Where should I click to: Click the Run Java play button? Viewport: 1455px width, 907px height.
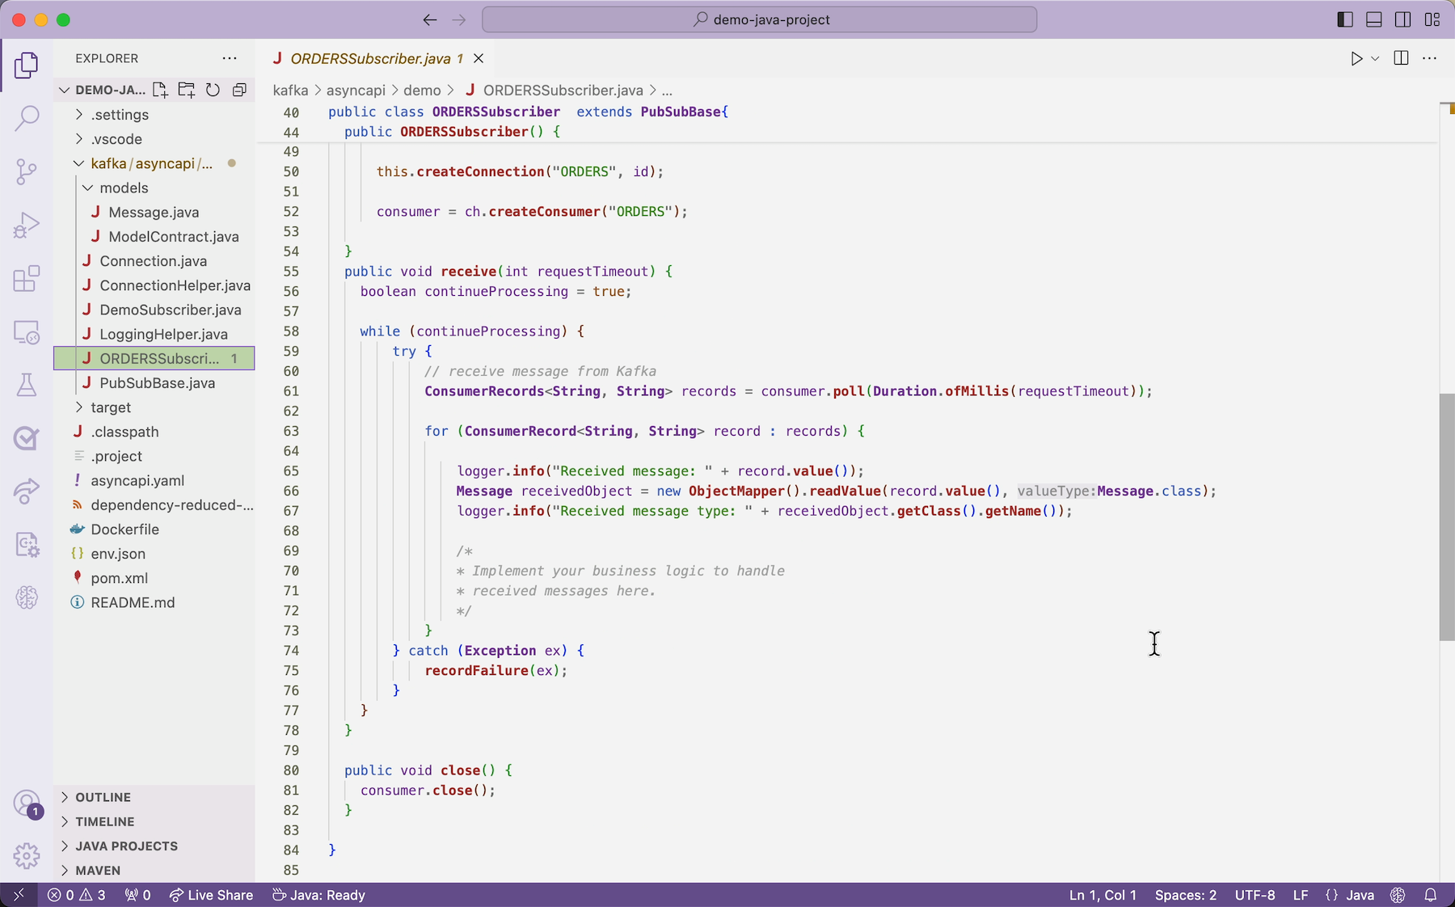[1356, 58]
